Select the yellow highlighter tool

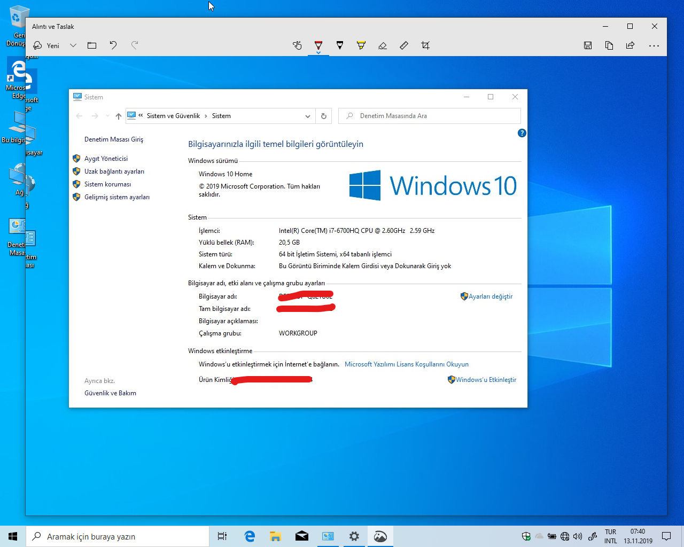(x=361, y=45)
